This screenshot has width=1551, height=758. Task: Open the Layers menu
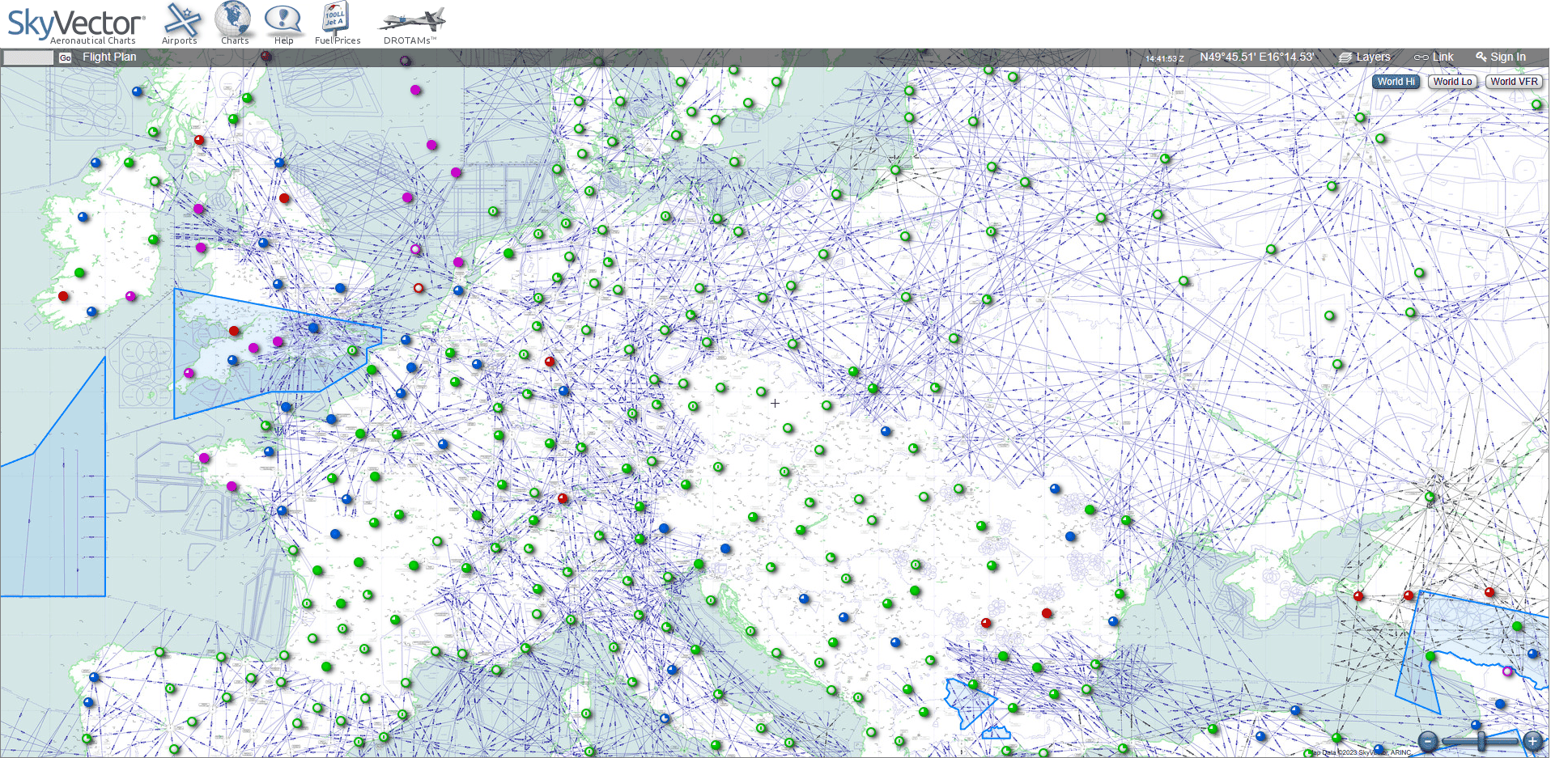1365,57
